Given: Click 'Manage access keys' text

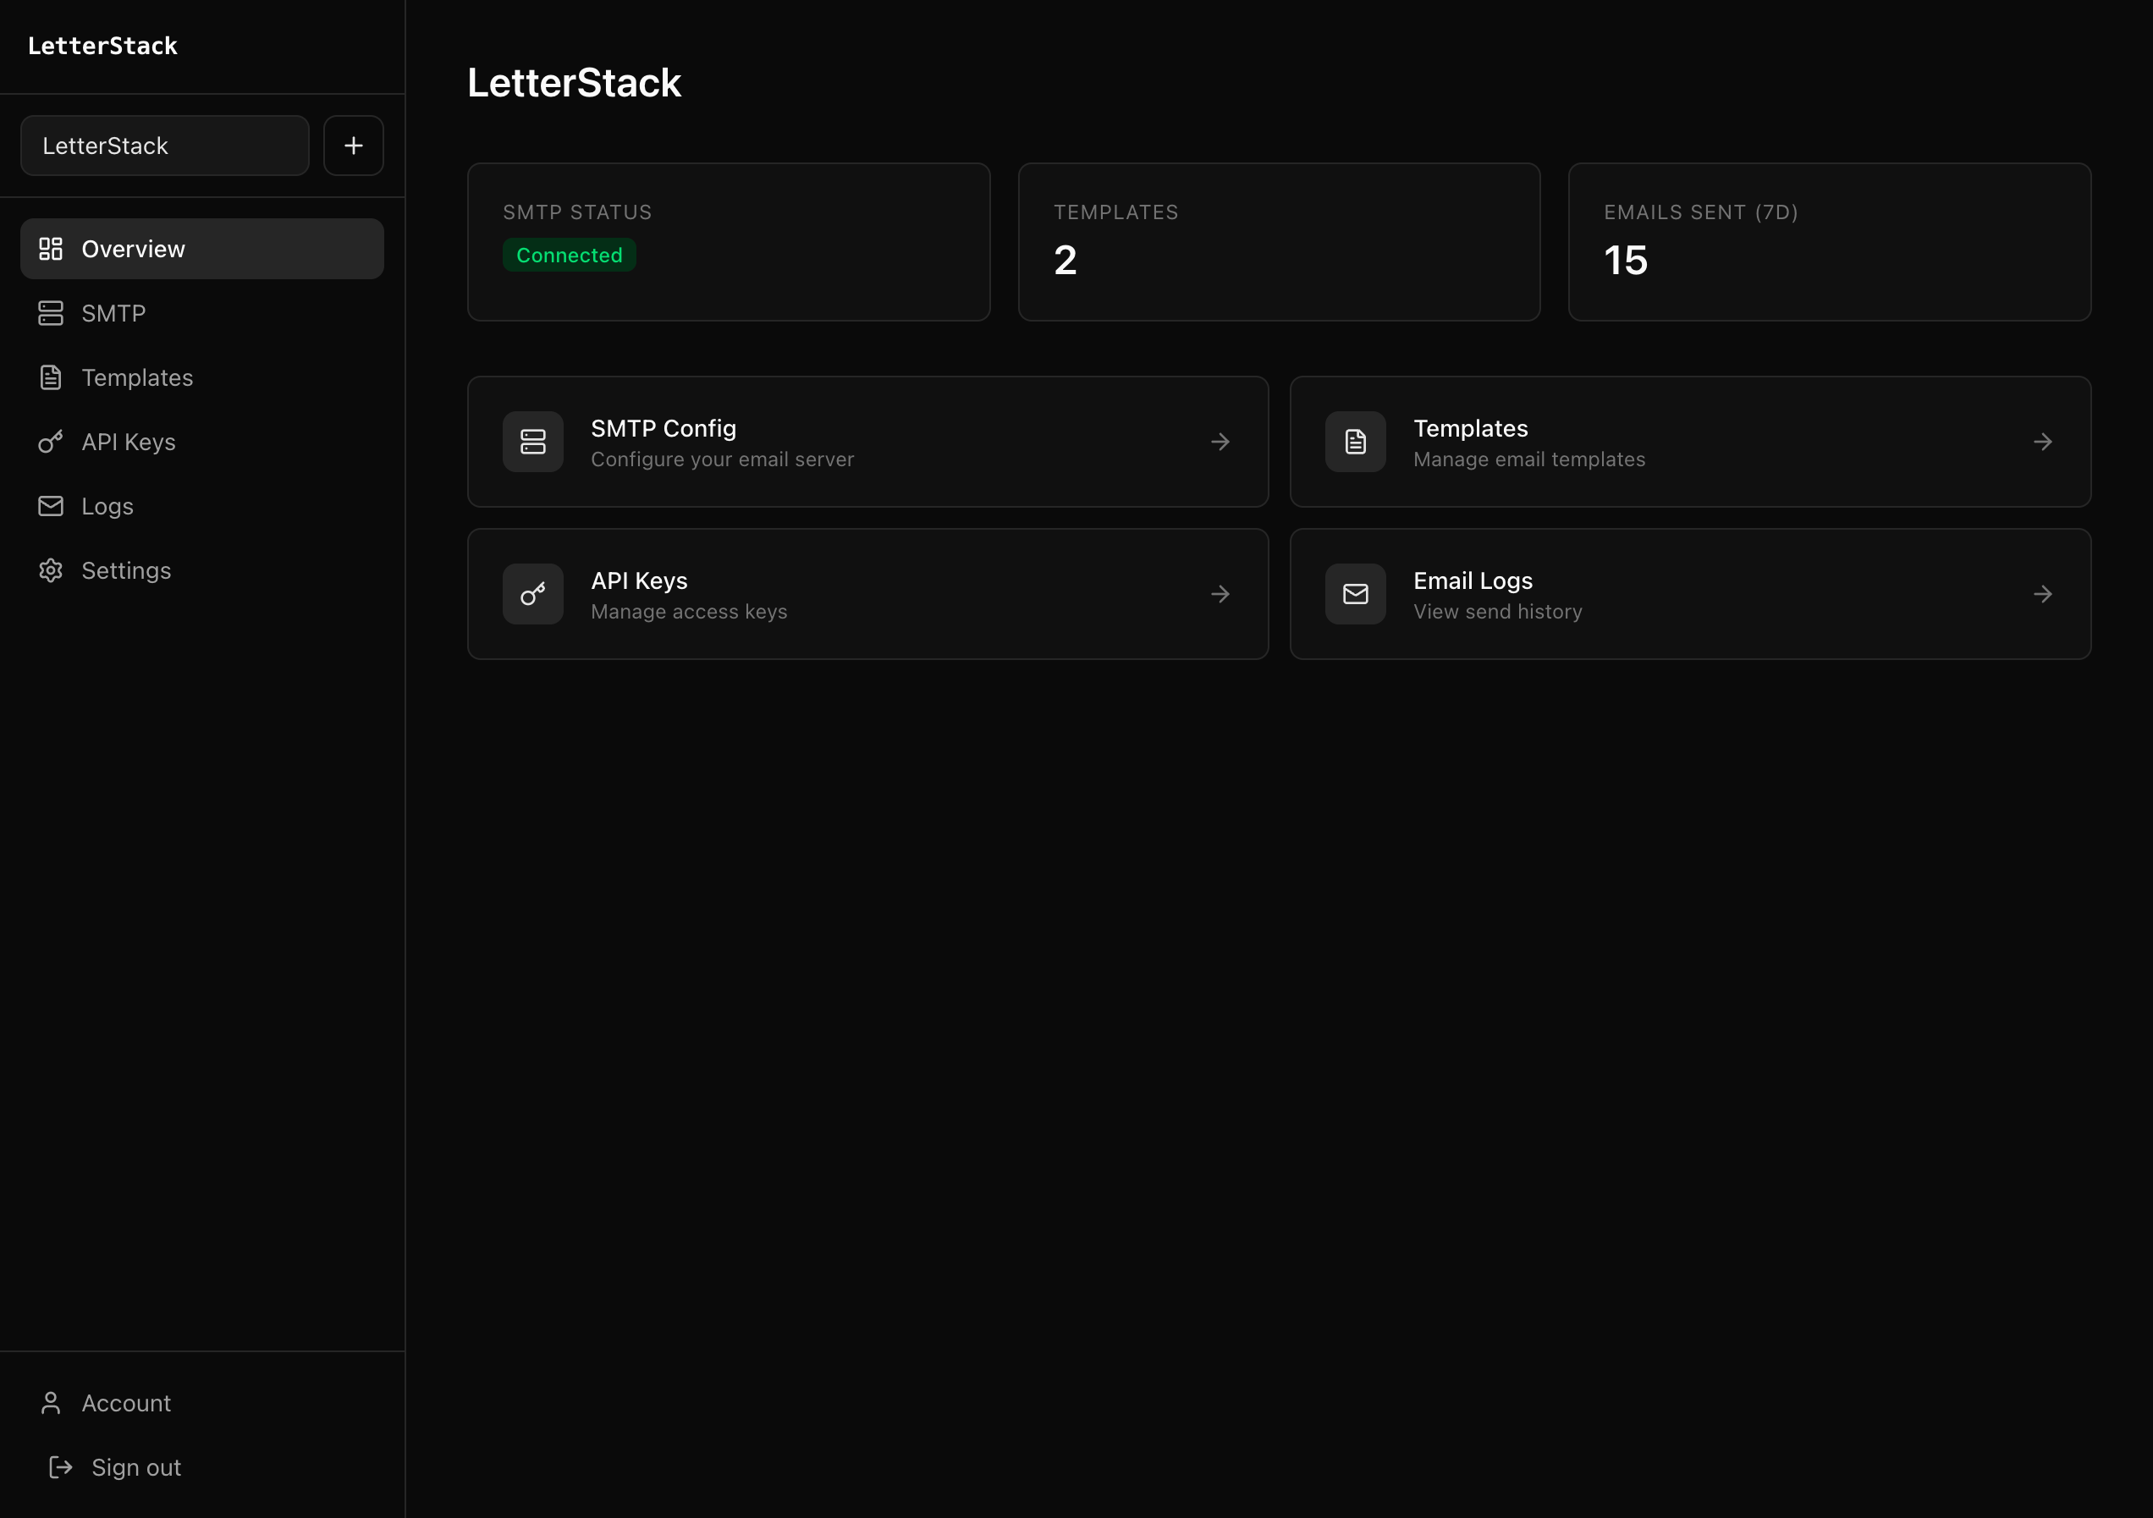Looking at the screenshot, I should 688,611.
